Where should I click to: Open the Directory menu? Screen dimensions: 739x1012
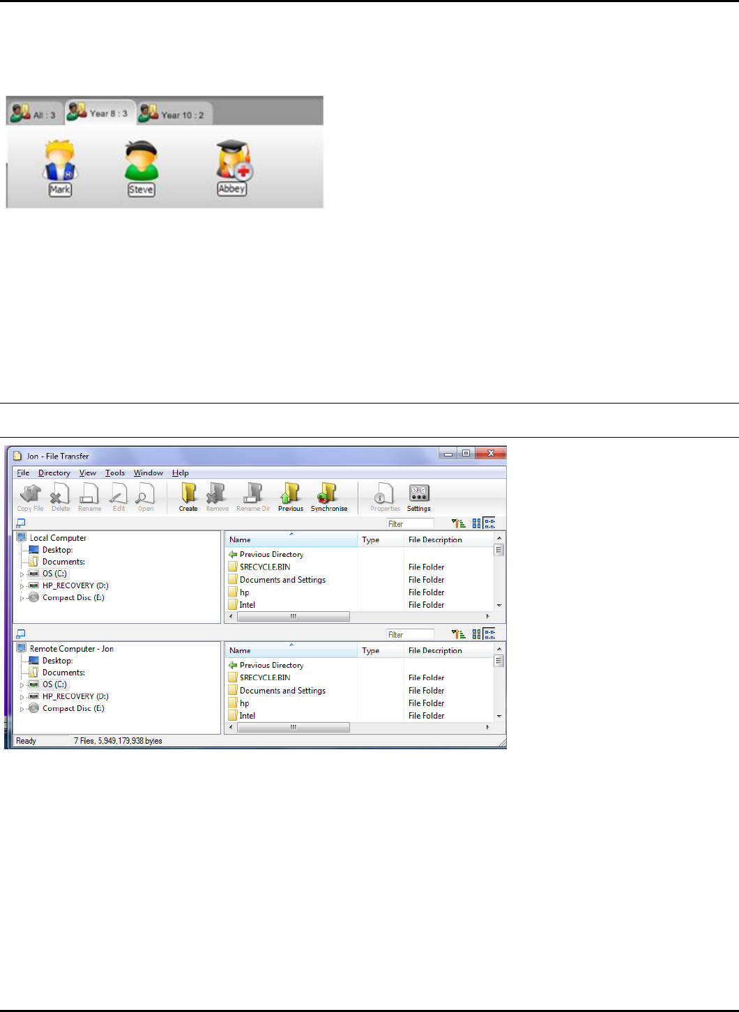point(54,473)
